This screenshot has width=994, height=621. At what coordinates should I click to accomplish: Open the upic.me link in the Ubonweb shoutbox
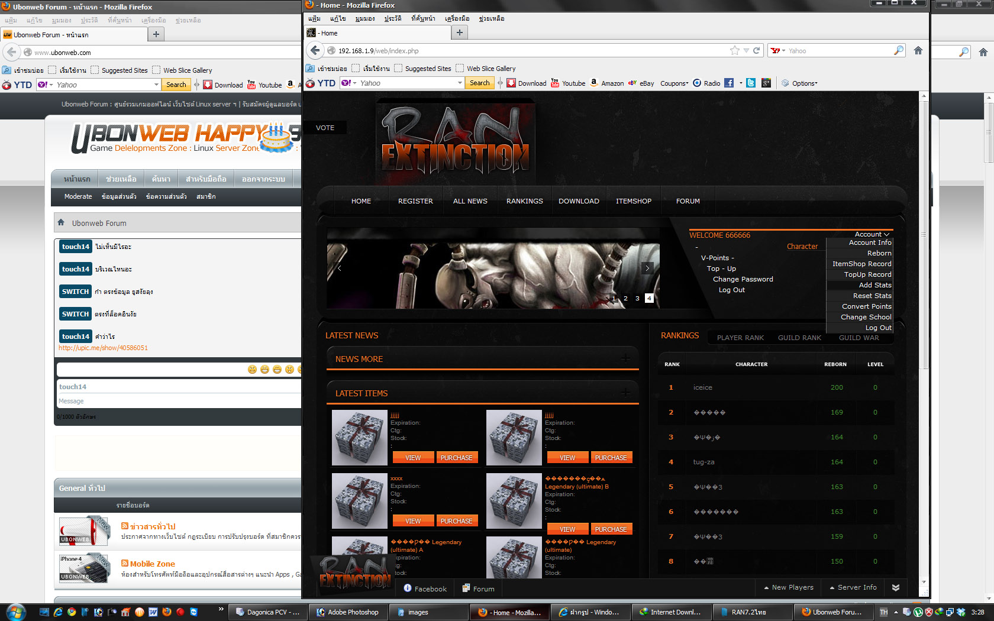[103, 348]
